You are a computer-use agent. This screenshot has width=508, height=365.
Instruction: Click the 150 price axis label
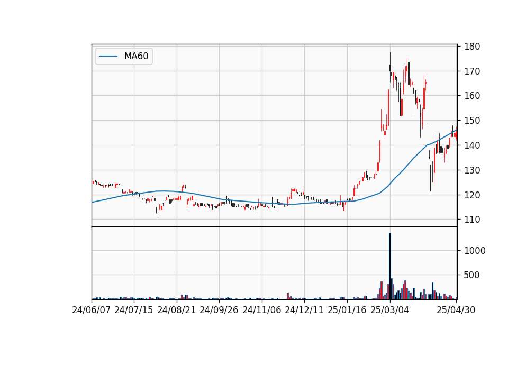[x=473, y=121]
